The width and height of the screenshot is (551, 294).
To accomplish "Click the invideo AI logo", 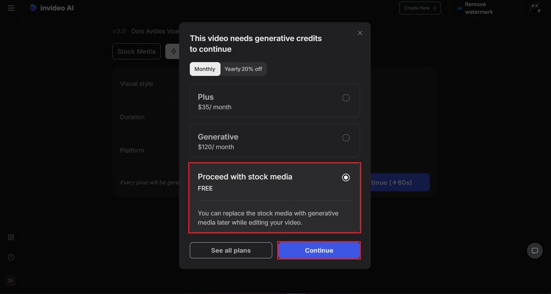I will [x=52, y=8].
